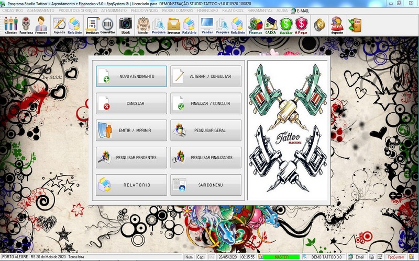Click the ALTERAR / CONSULTAR button

pos(206,76)
